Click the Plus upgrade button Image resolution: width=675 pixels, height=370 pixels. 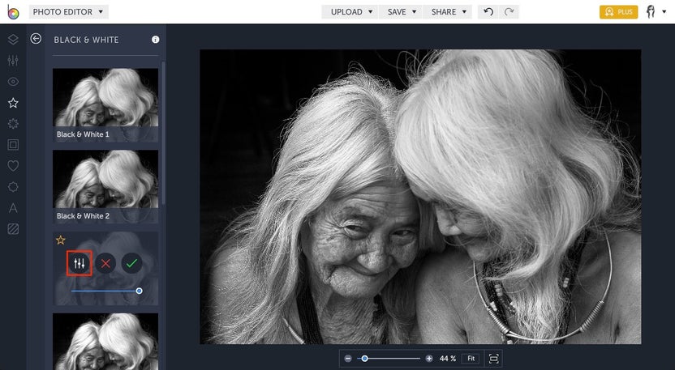618,12
